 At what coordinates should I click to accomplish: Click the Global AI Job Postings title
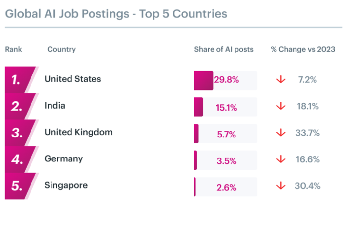coord(116,14)
